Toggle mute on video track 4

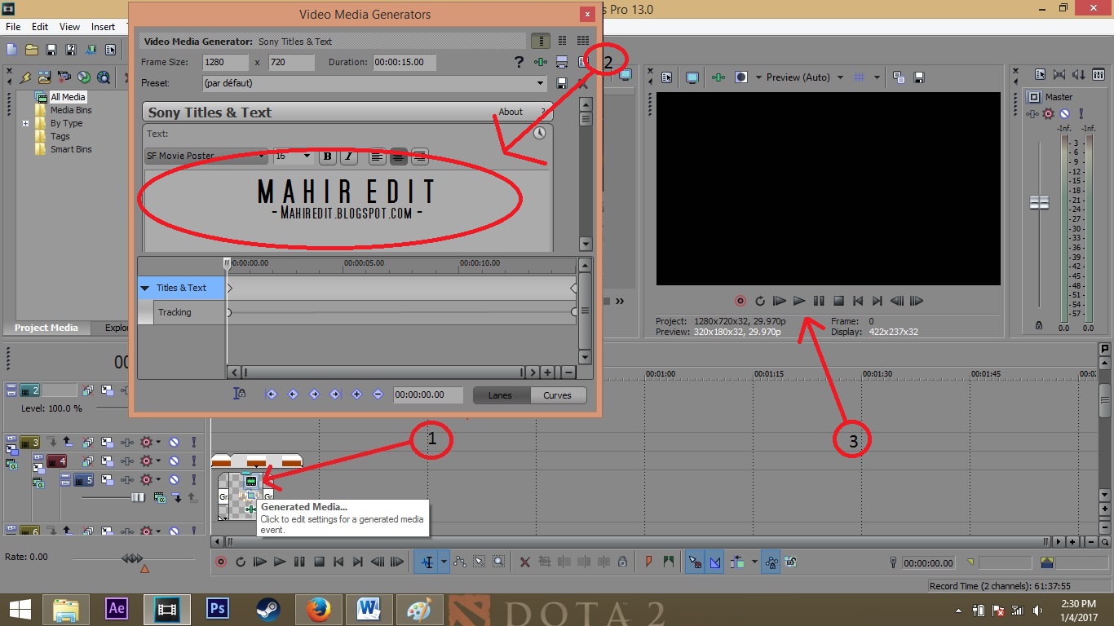(174, 461)
